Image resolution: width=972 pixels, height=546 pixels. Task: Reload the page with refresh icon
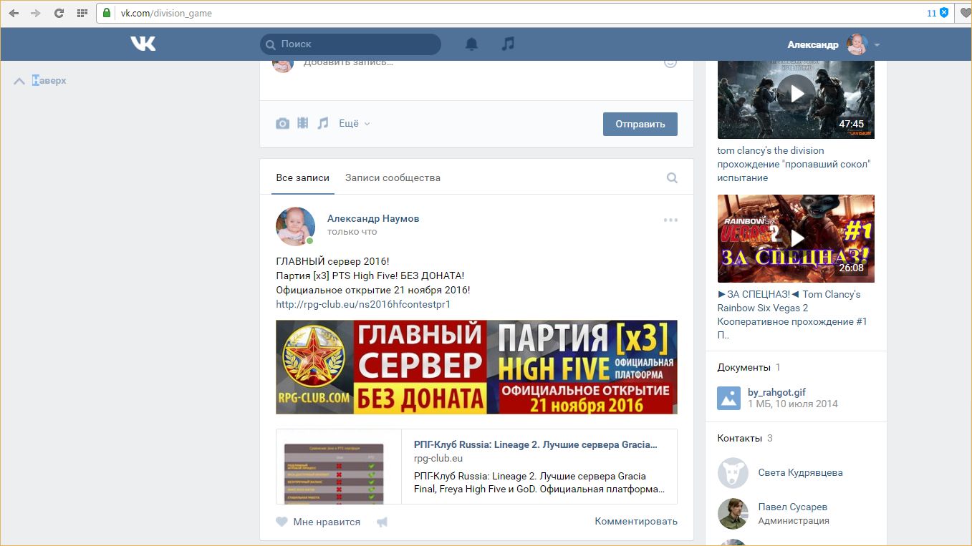coord(59,13)
